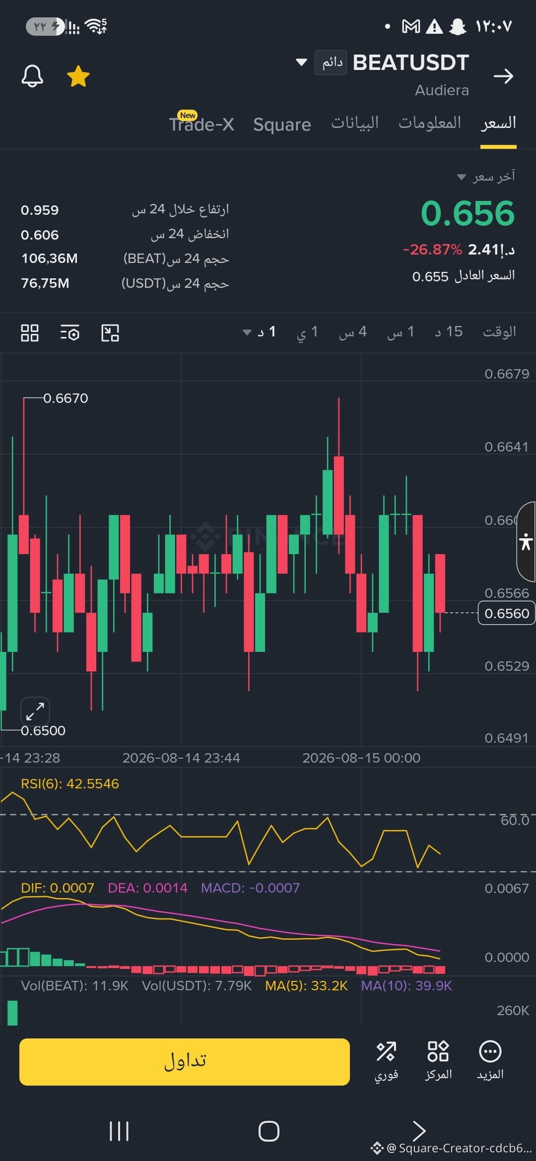Image resolution: width=536 pixels, height=1161 pixels.
Task: Tap Android back navigation chevron
Action: point(419,1131)
